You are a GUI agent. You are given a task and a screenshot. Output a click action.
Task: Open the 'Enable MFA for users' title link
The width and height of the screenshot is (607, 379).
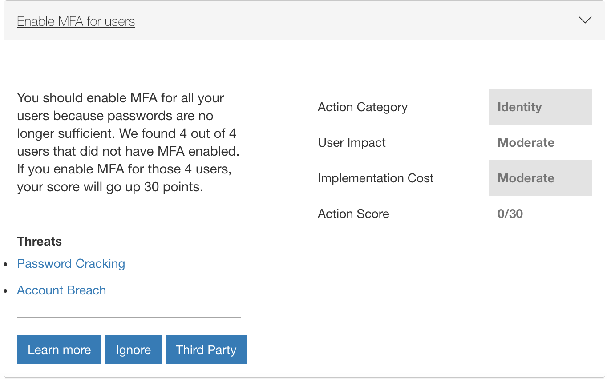pos(76,21)
